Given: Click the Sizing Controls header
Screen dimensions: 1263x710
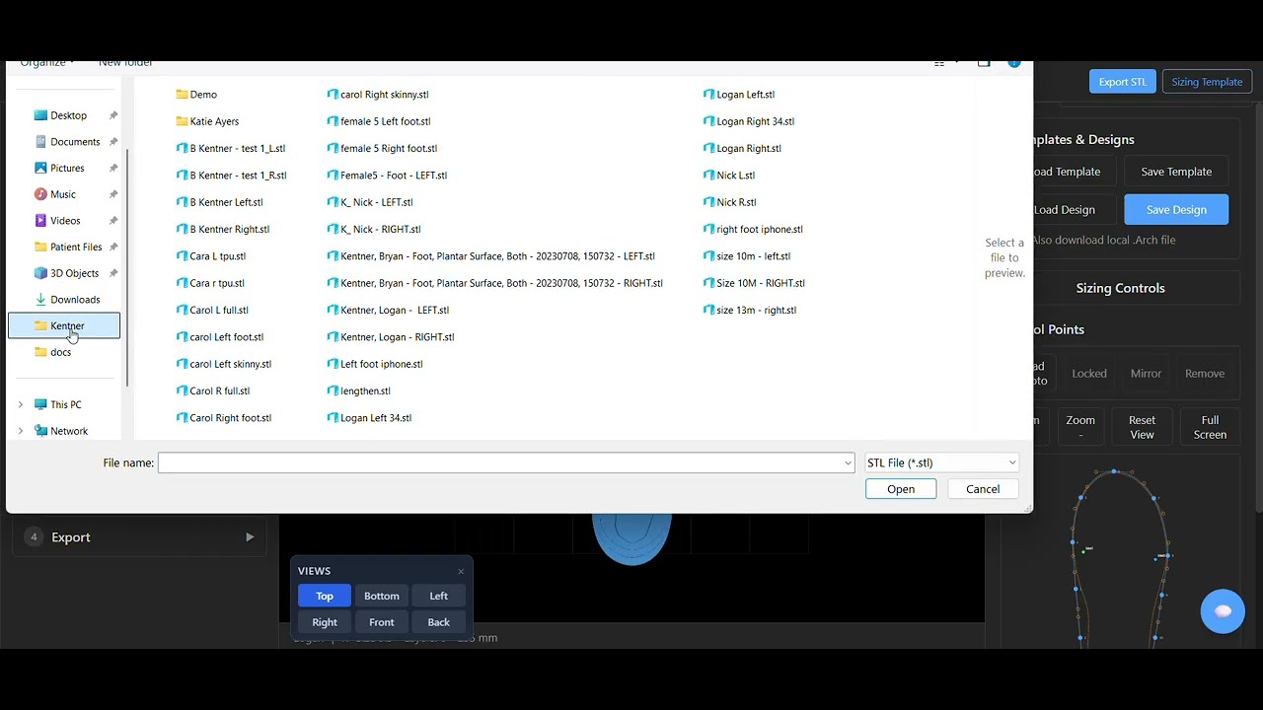Looking at the screenshot, I should (1120, 288).
